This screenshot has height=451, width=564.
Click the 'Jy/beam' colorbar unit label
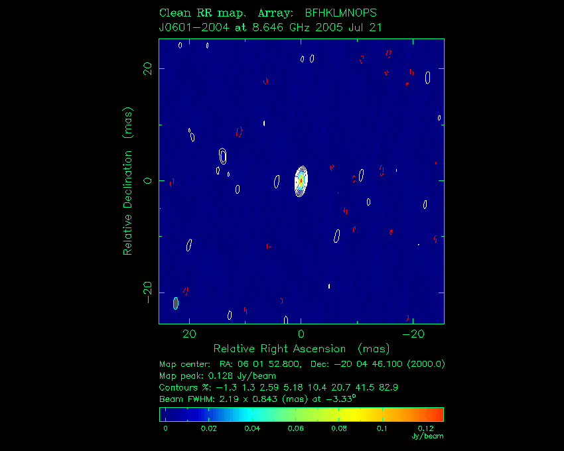pos(427,436)
